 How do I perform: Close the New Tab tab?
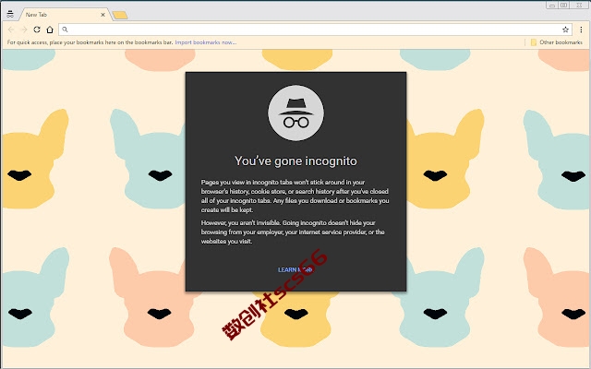pyautogui.click(x=103, y=15)
